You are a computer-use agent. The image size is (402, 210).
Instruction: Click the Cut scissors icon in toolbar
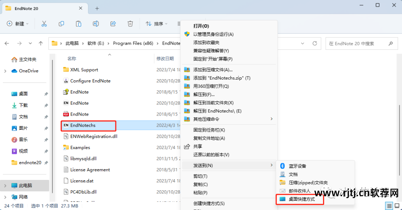(x=44, y=24)
